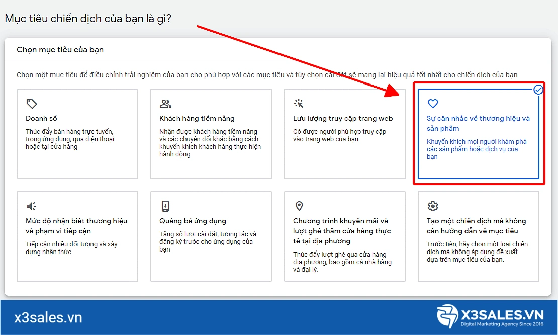
Task: Click the x3sales.vn text in footer
Action: point(48,317)
